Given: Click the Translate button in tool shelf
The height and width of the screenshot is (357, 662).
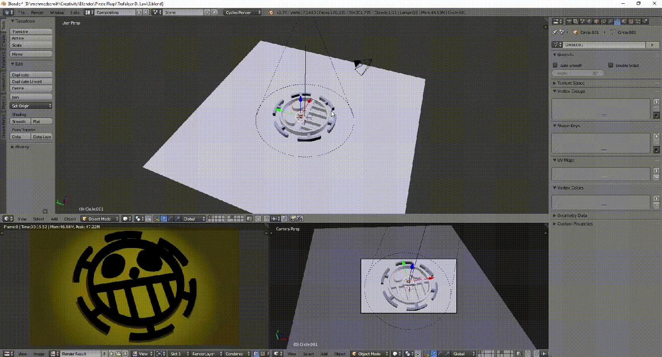Looking at the screenshot, I should coord(31,32).
